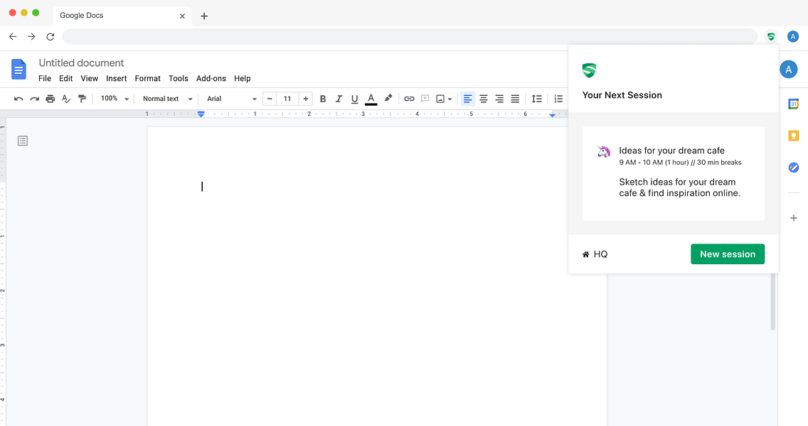Open Google Keep in the side panel
This screenshot has width=808, height=426.
click(794, 136)
